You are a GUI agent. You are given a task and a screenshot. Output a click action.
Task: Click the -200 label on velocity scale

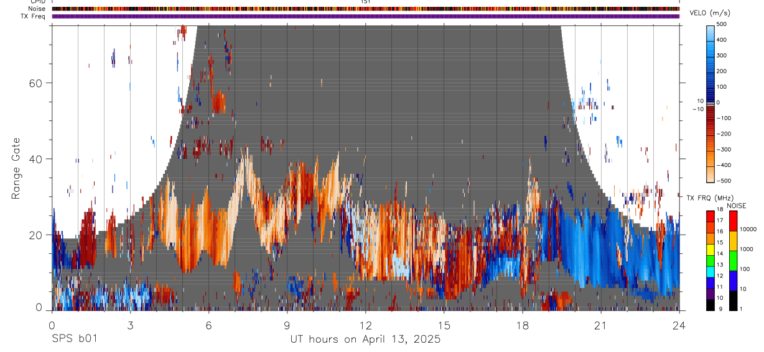coord(725,133)
